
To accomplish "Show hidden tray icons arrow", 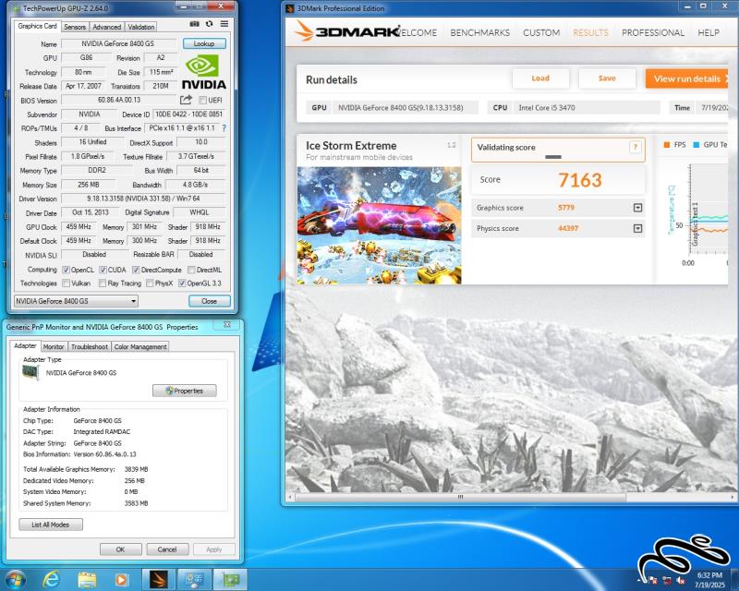I will point(640,580).
